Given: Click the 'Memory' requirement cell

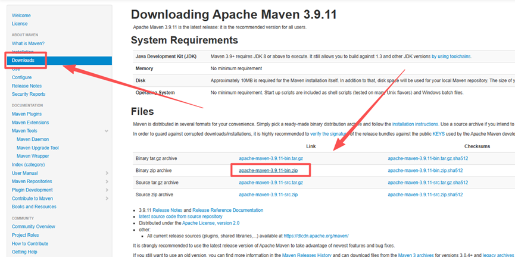Looking at the screenshot, I should coord(145,68).
